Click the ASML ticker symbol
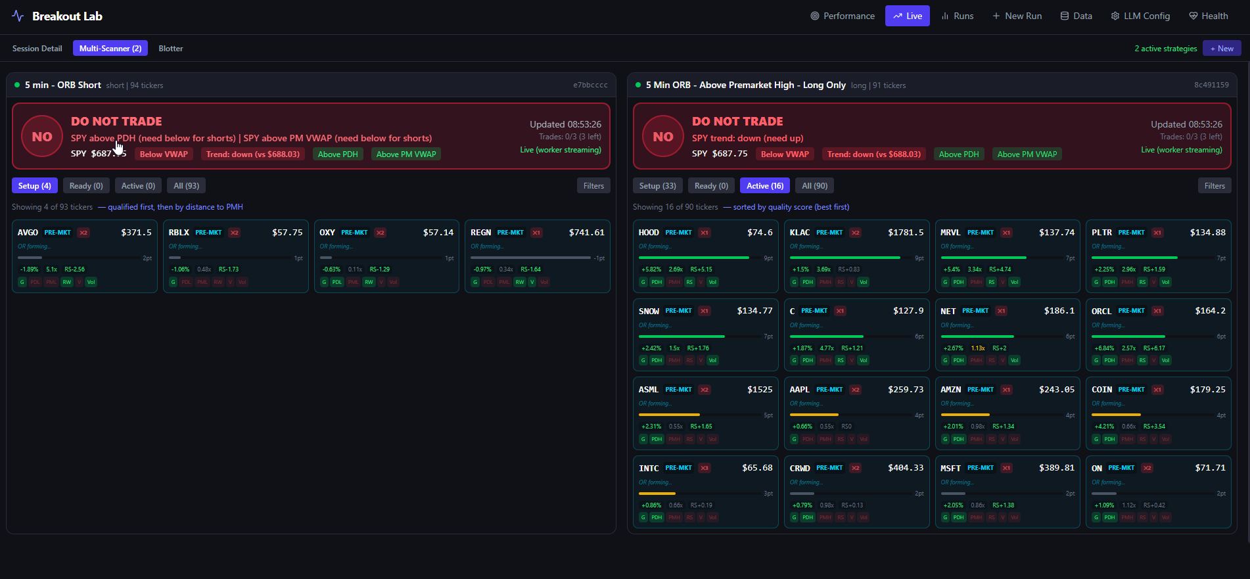This screenshot has height=579, width=1250. [649, 390]
